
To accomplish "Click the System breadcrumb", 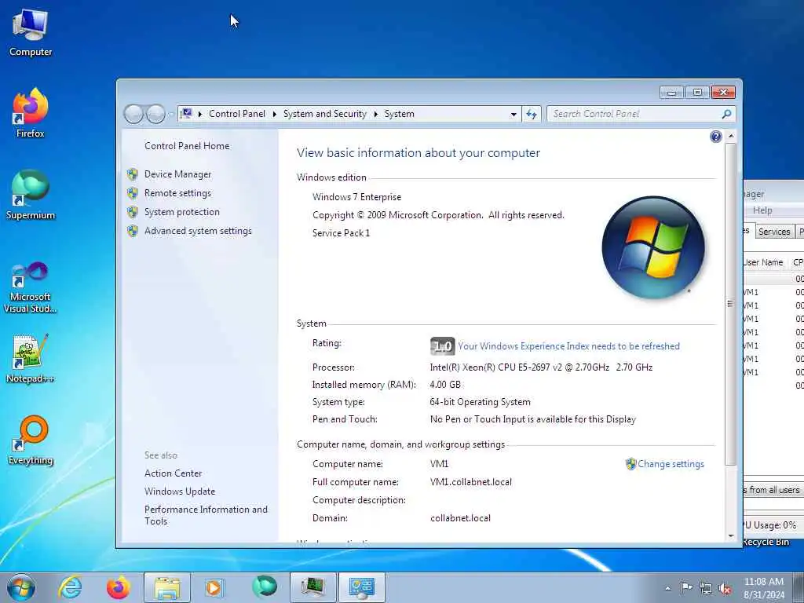I will pyautogui.click(x=399, y=114).
